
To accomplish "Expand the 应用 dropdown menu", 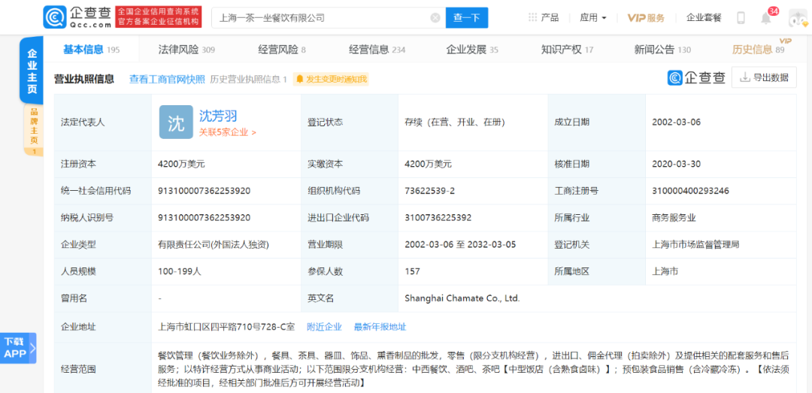I will tap(593, 17).
